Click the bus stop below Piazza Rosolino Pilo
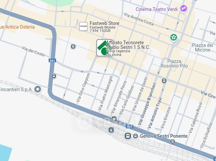This screenshot has height=161, width=216. coord(164,80)
